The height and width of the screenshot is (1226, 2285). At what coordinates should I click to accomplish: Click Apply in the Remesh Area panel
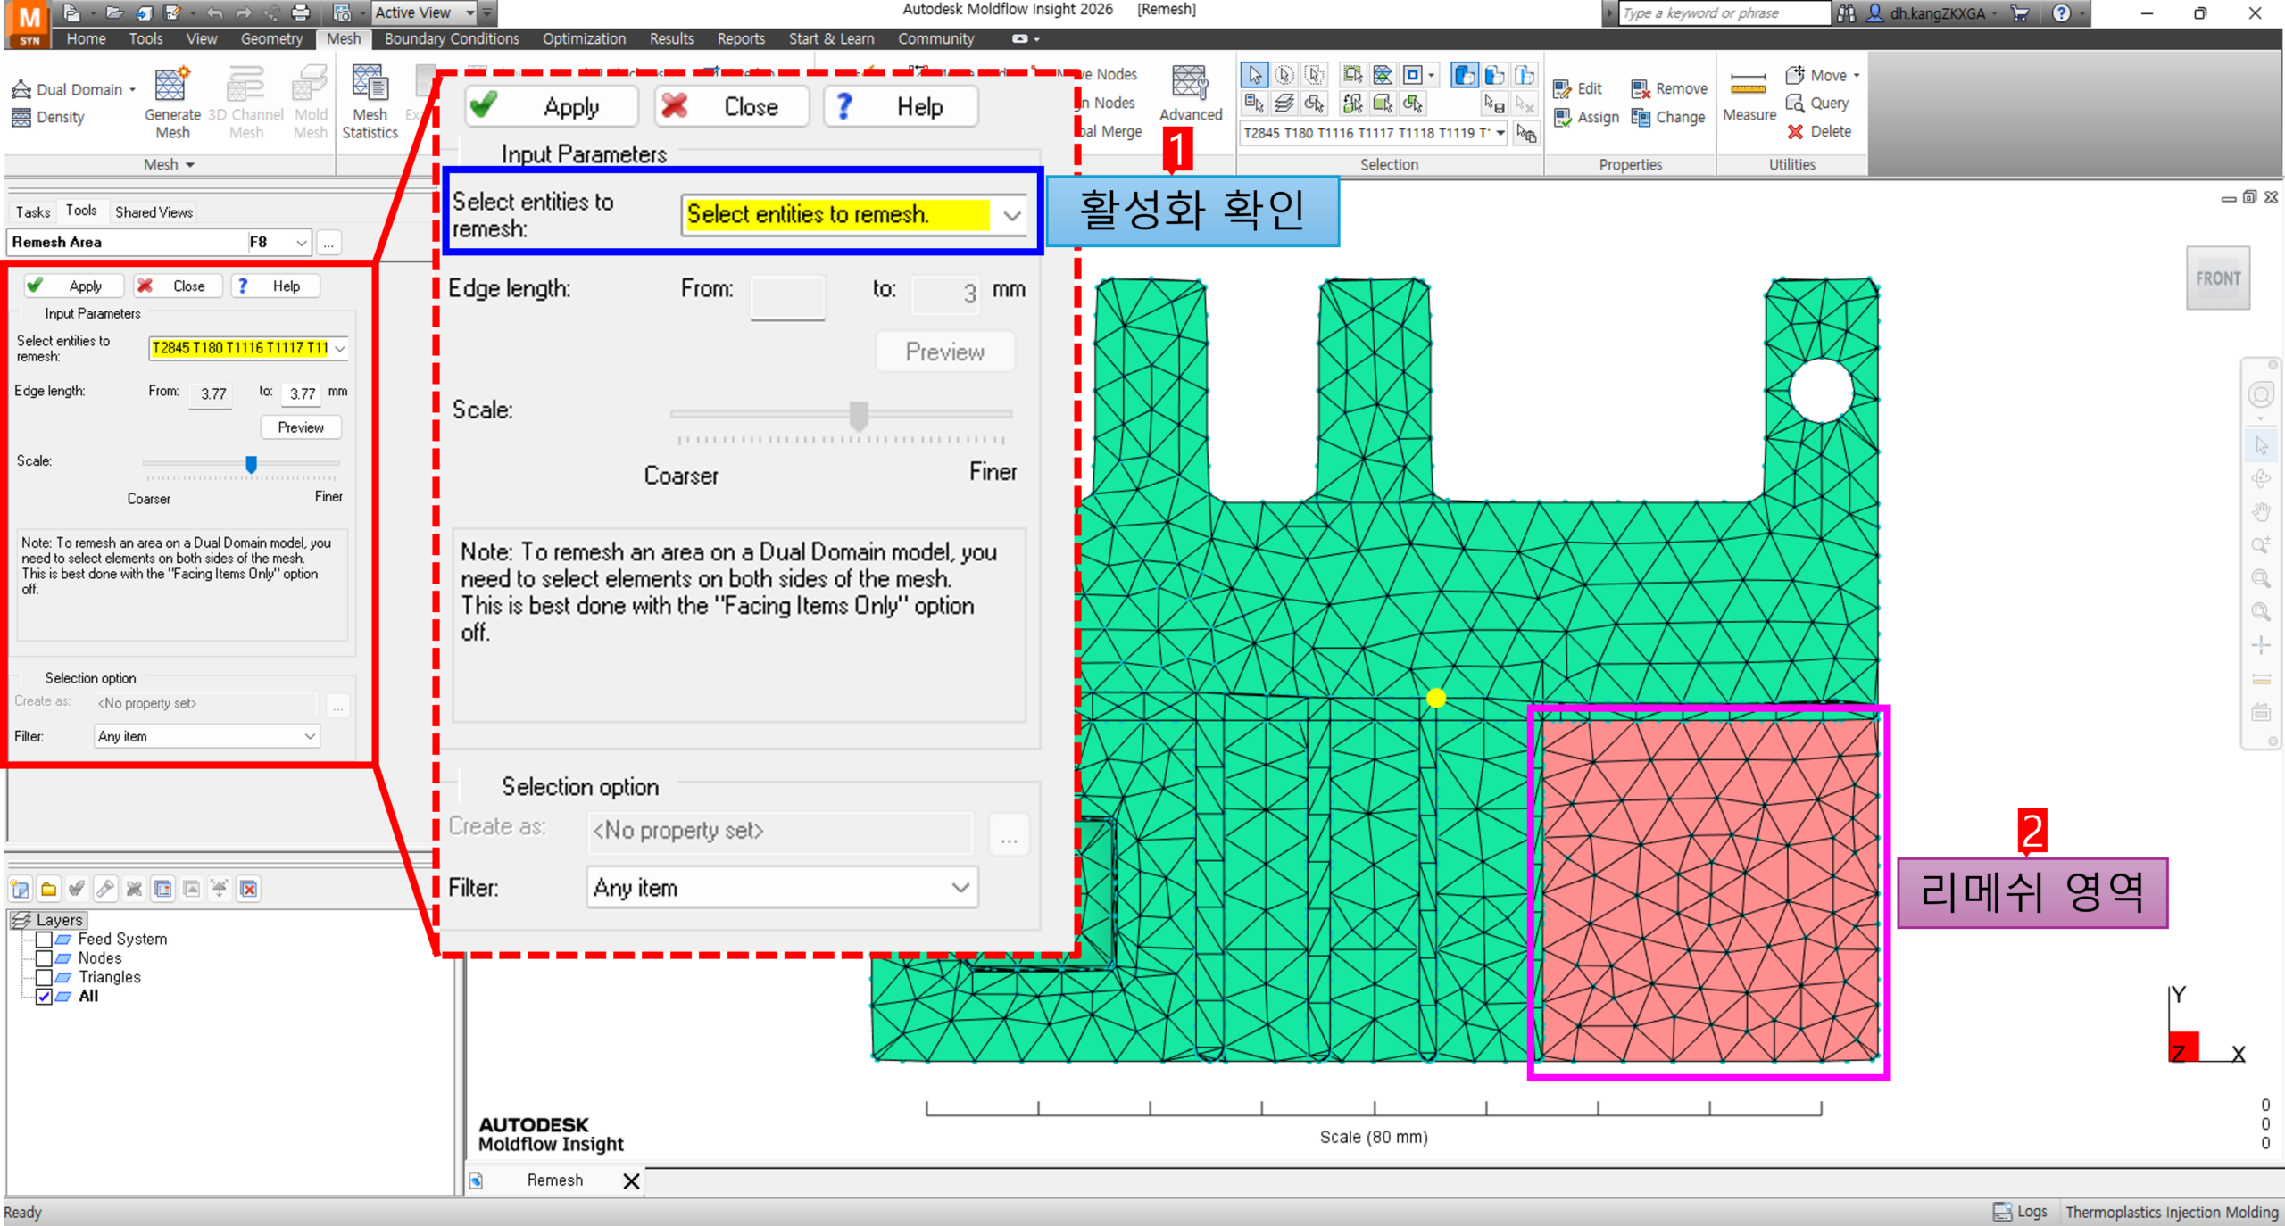(x=73, y=286)
